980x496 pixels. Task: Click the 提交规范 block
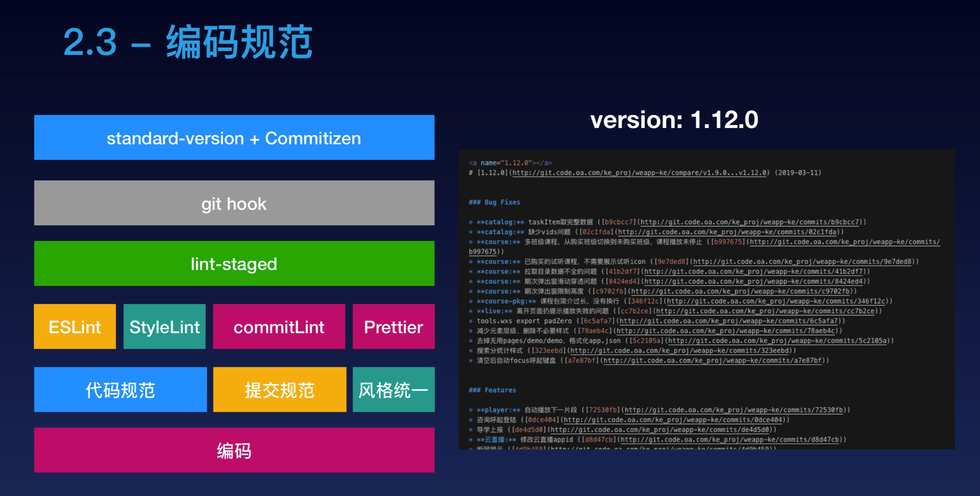point(279,390)
